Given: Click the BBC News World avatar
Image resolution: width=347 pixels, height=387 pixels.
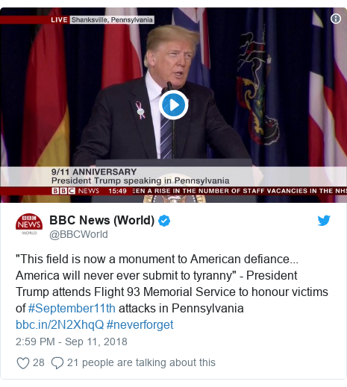Looking at the screenshot, I should (x=29, y=224).
